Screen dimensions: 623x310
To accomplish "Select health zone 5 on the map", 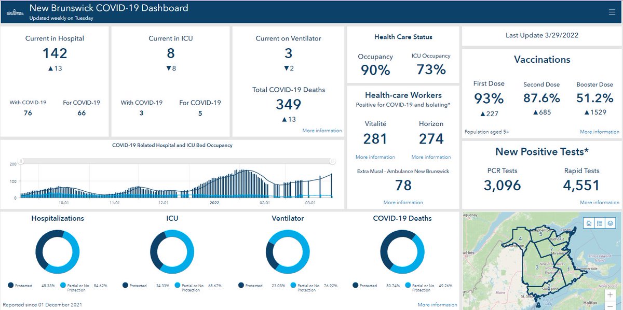I will pyautogui.click(x=540, y=234).
